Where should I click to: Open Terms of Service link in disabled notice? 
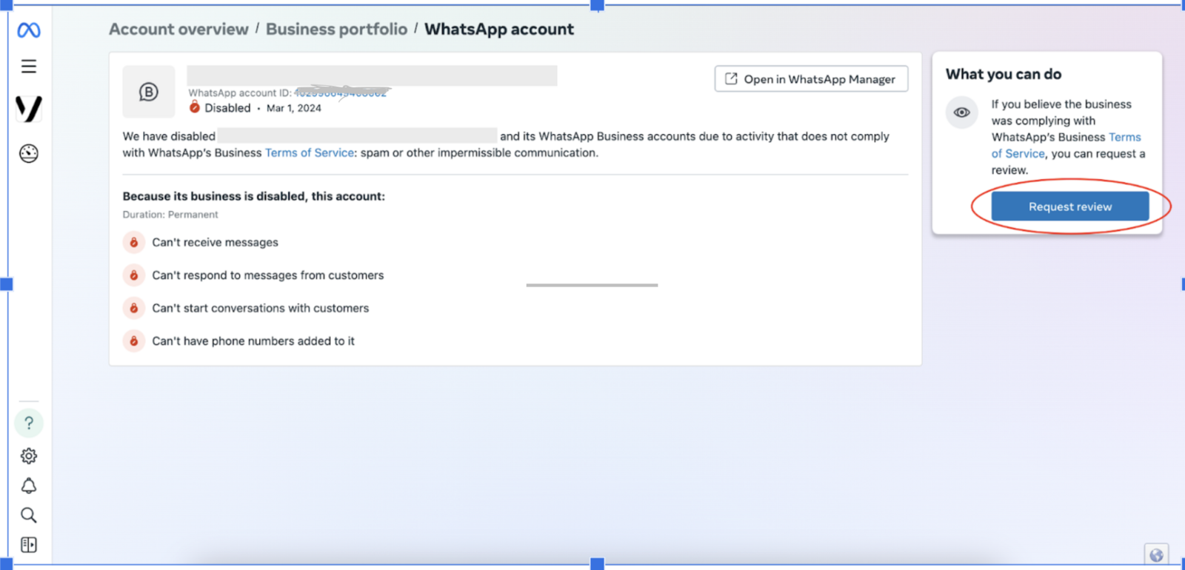tap(310, 153)
